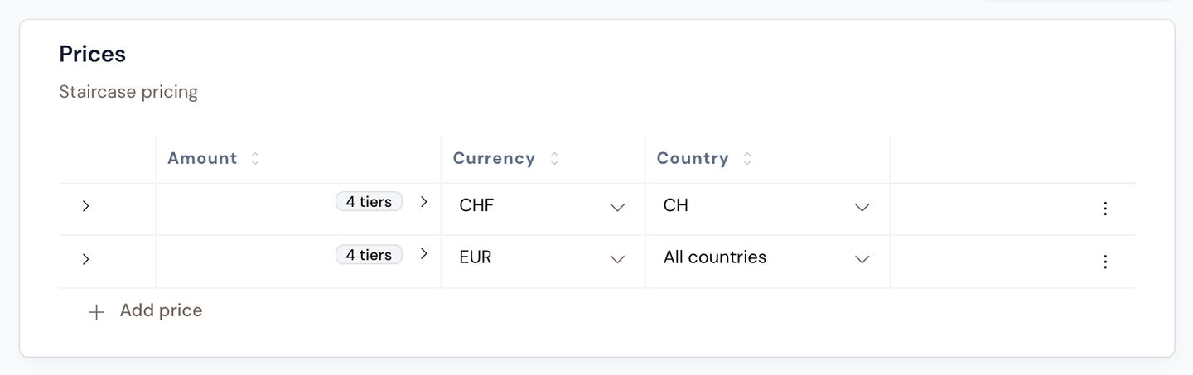Open the EUR currency dropdown
This screenshot has width=1193, height=375.
543,258
